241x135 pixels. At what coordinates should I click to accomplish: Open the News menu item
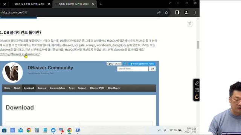coord(72,88)
